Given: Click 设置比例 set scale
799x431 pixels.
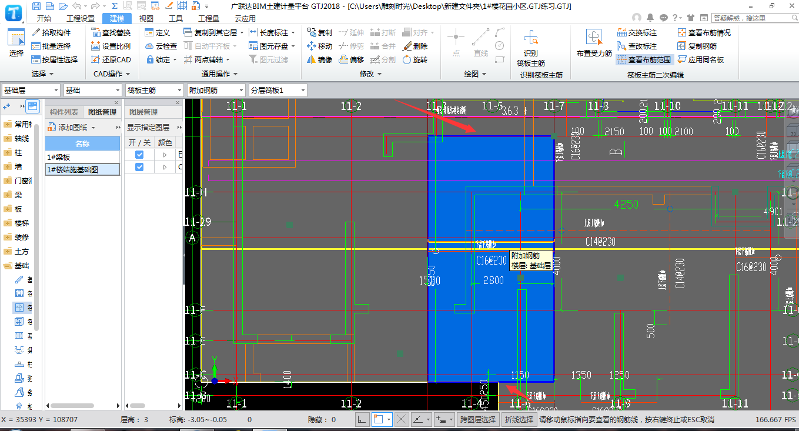Looking at the screenshot, I should pyautogui.click(x=111, y=46).
